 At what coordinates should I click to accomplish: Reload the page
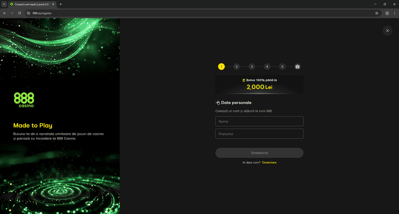coord(19,13)
